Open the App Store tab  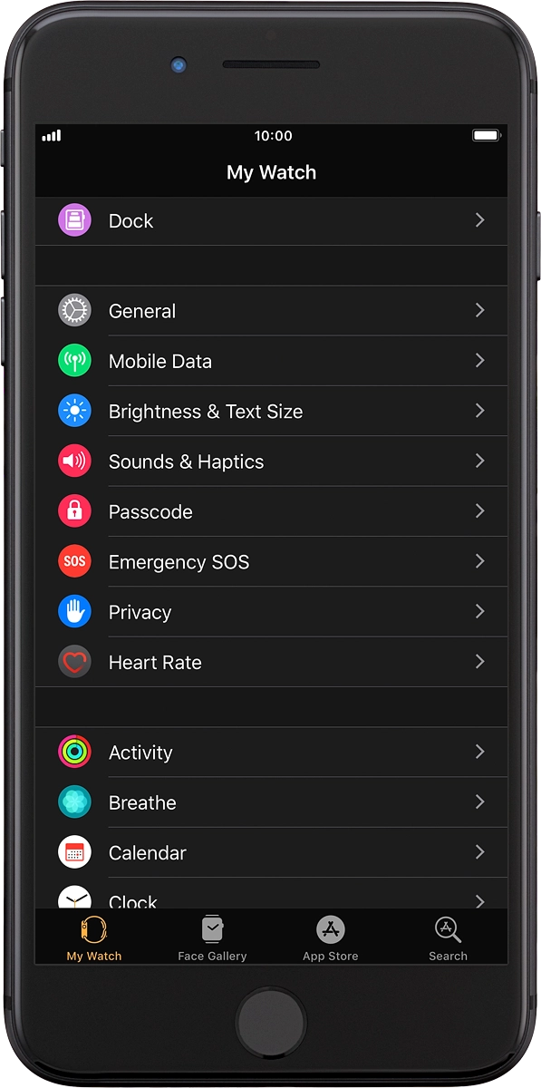pyautogui.click(x=330, y=937)
